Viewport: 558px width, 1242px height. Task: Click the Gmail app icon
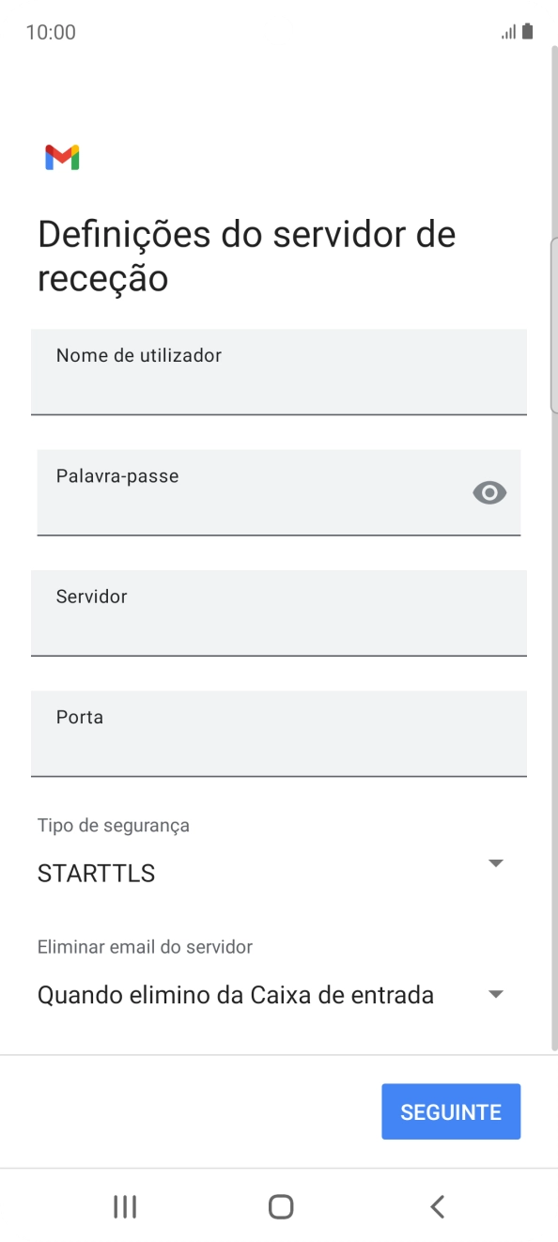60,157
